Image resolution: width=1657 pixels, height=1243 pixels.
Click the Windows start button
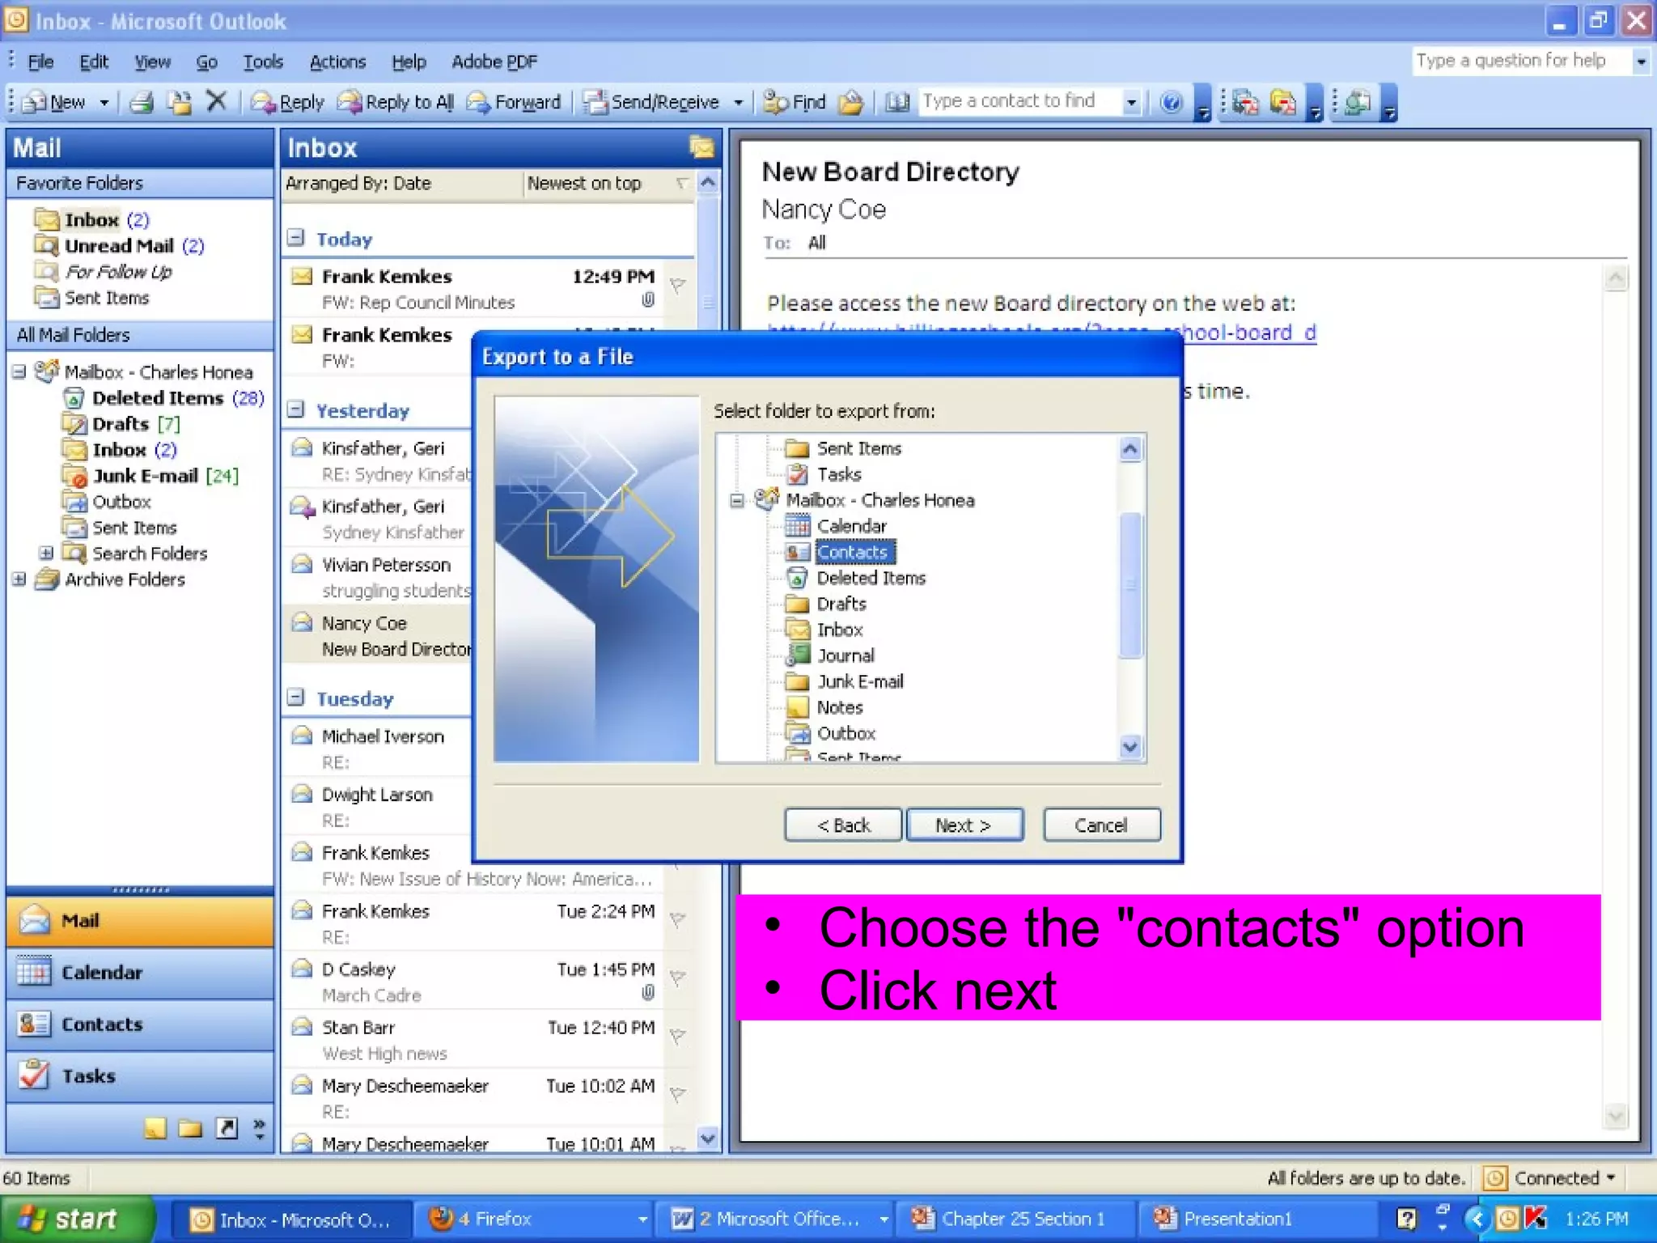(78, 1219)
